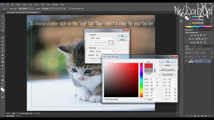214x120 pixels.
Task: Click the vertical hue slider strip
Action: [x=141, y=80]
